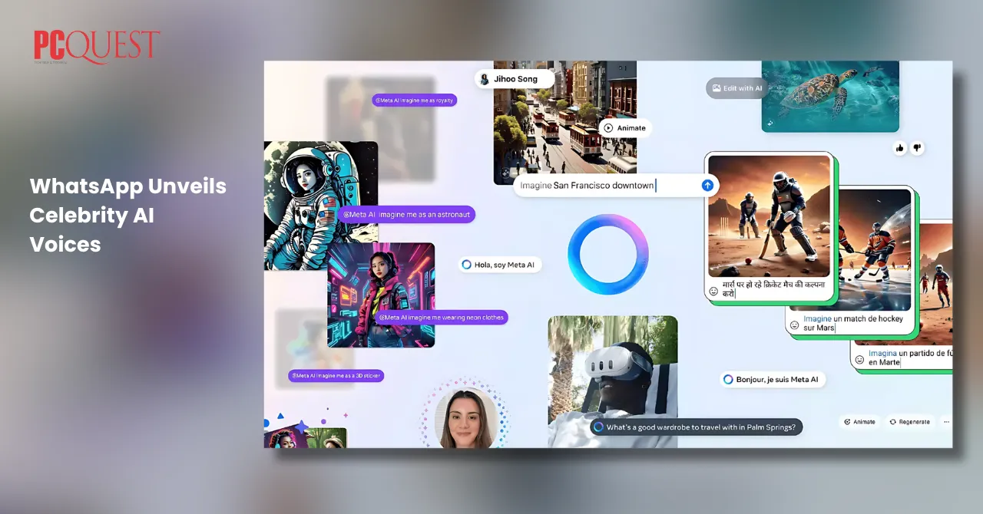The image size is (983, 514).
Task: Click the San Francisco street image
Action: 565,122
